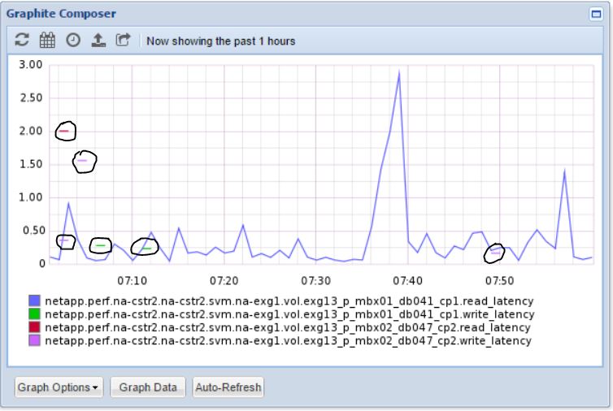Click the db047_cp2.read_latency legend label
613x411 pixels.
pos(288,328)
